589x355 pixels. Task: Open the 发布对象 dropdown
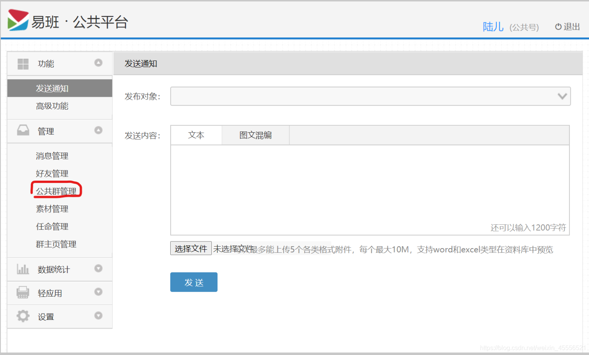click(370, 96)
